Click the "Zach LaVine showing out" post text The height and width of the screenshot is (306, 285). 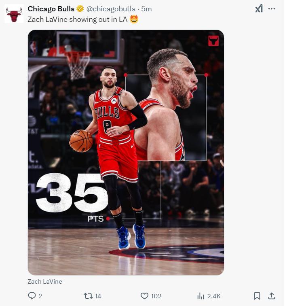[x=77, y=19]
